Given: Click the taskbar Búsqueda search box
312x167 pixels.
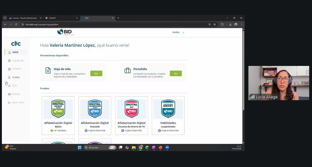Looking at the screenshot, I should pos(100,147).
